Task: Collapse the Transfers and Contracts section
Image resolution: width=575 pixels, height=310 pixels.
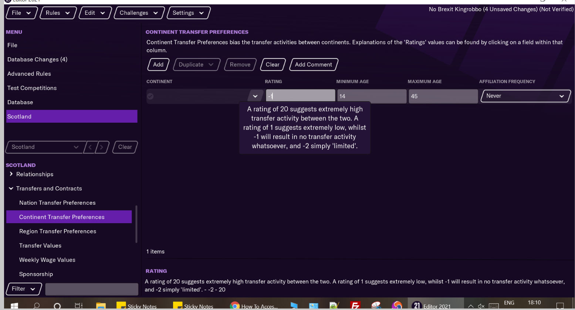Action: (x=11, y=188)
